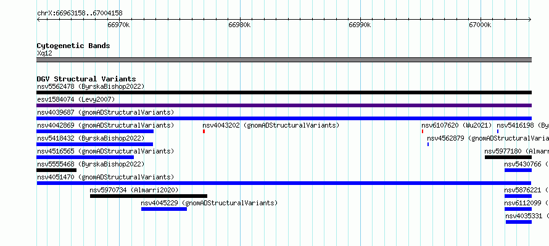The image size is (549, 246).
Task: Click the 67000k ruler tick label
Action: tap(481, 25)
